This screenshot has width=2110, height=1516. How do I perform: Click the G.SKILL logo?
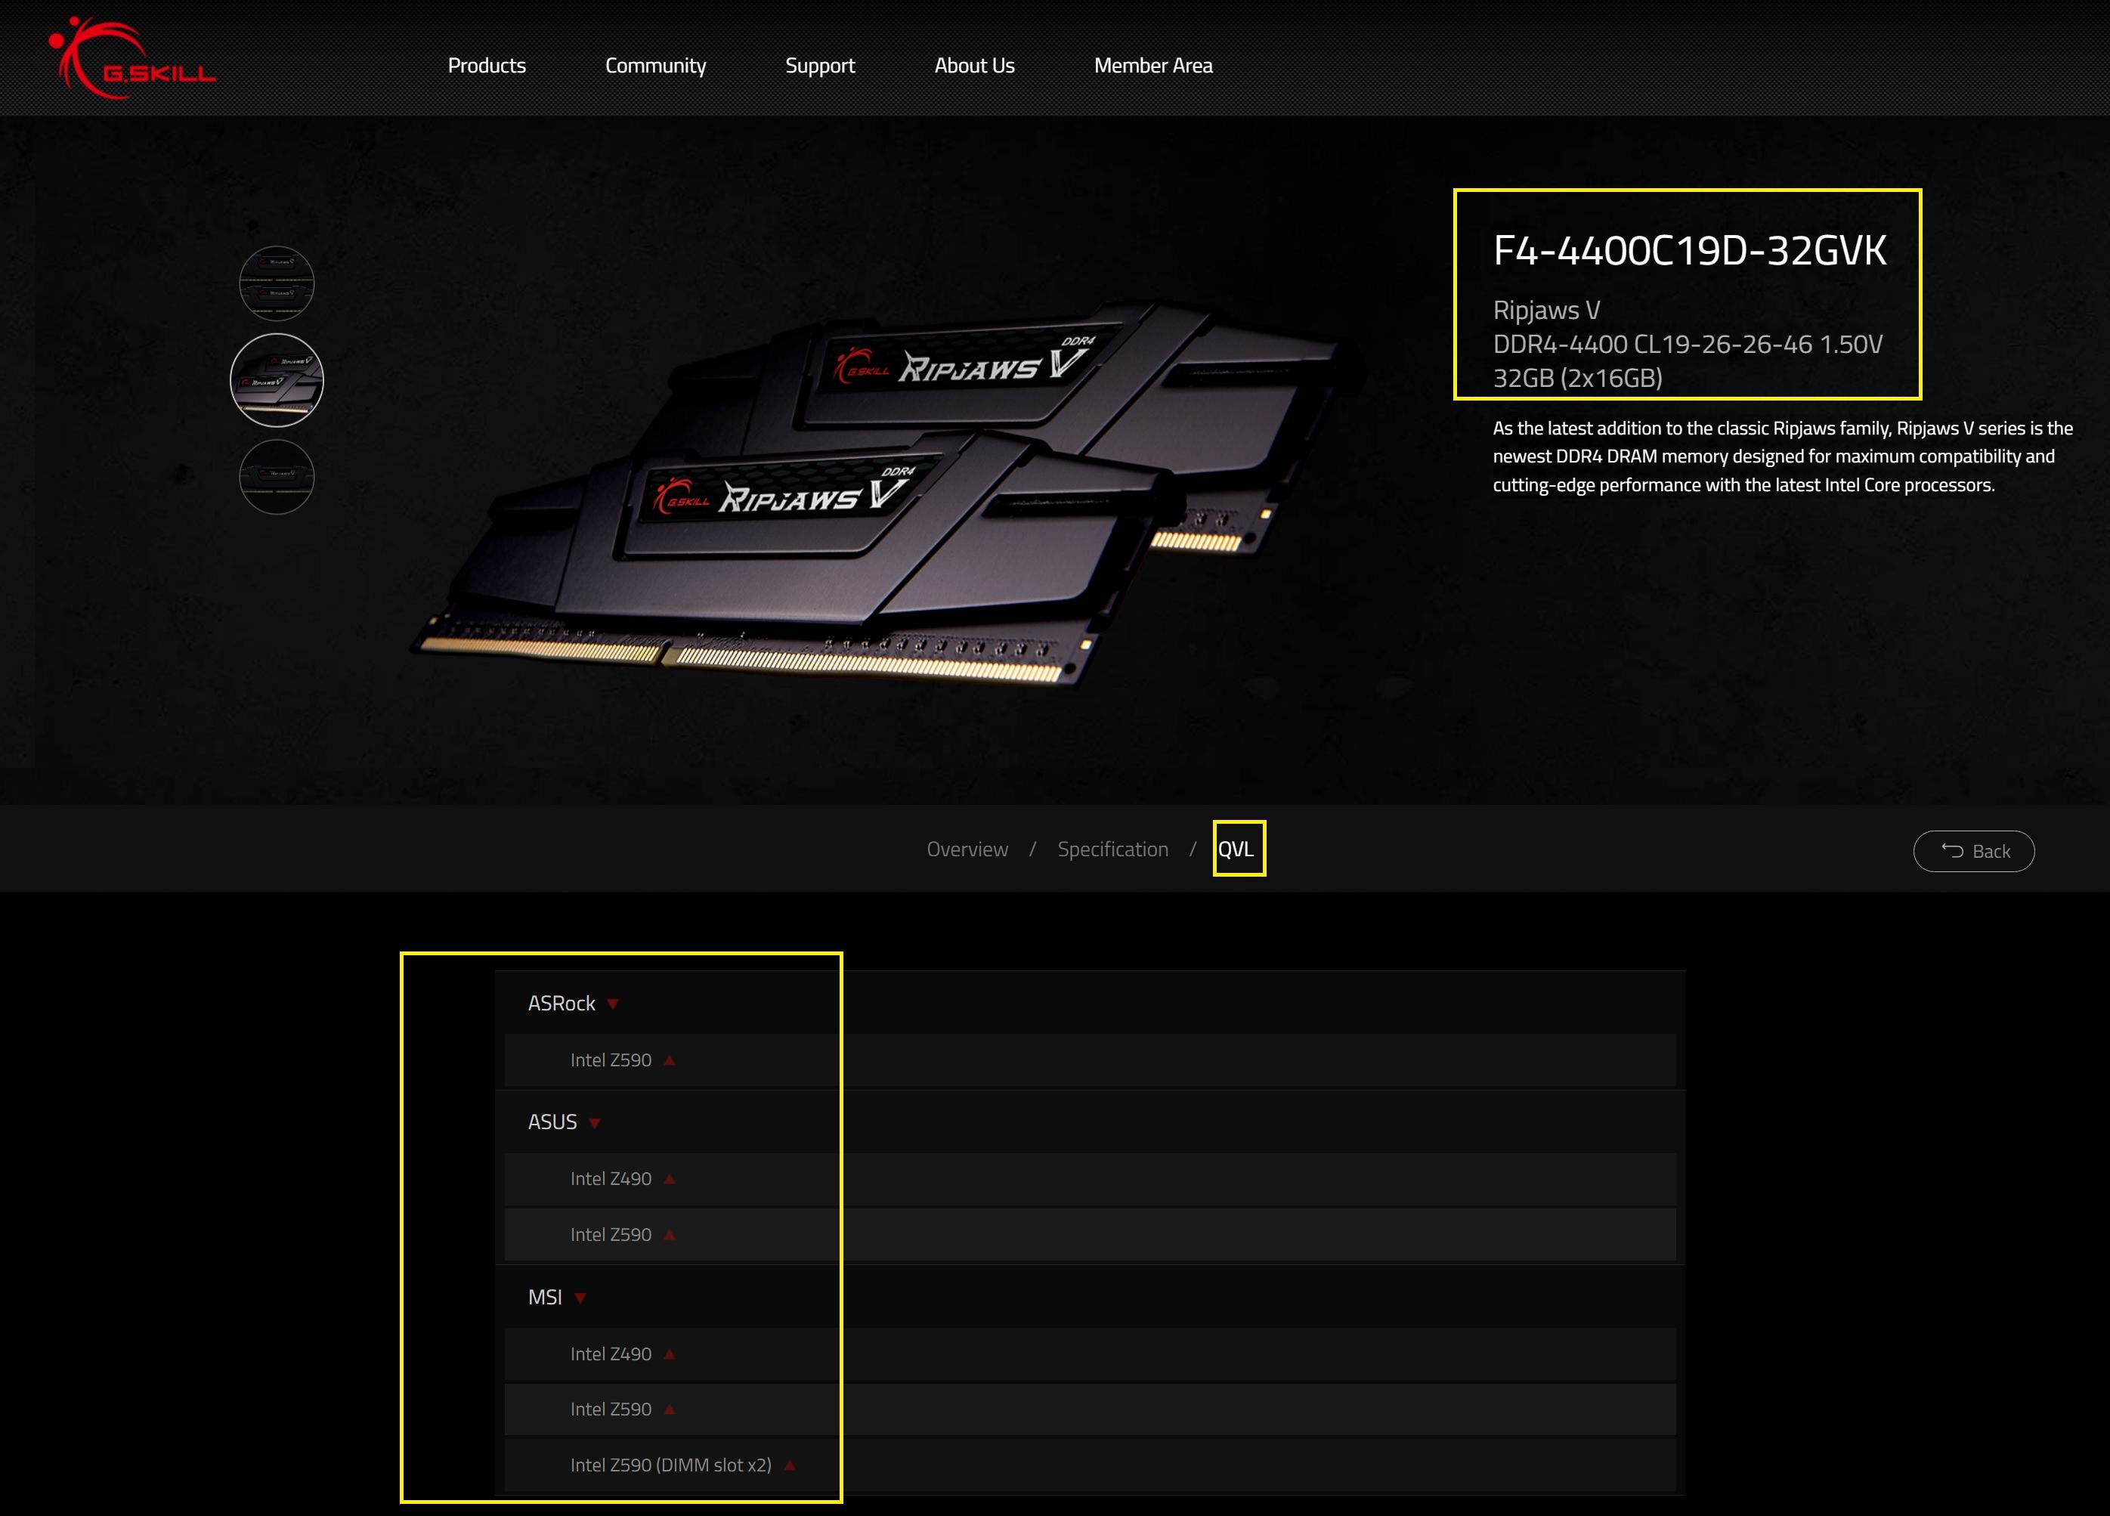[x=132, y=59]
